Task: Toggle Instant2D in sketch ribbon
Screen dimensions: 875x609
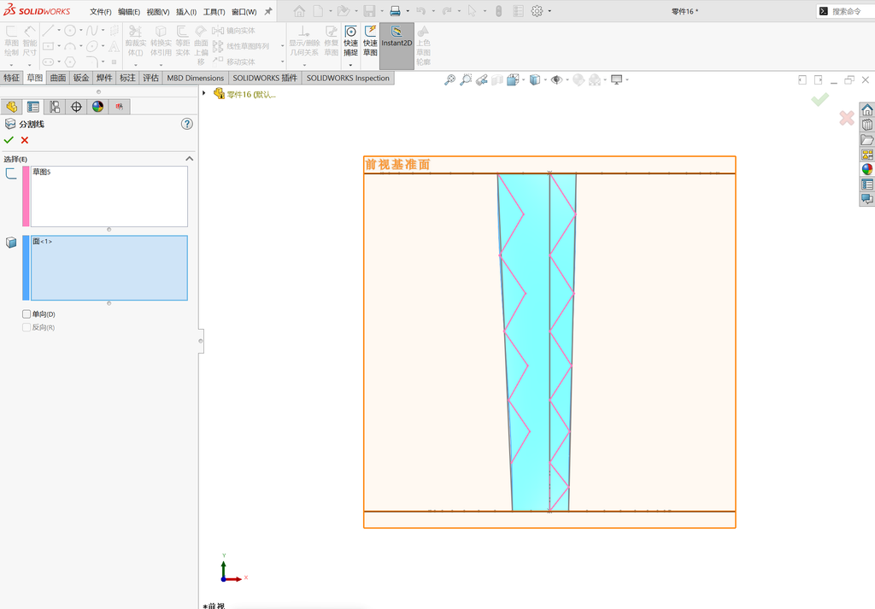Action: pos(396,46)
